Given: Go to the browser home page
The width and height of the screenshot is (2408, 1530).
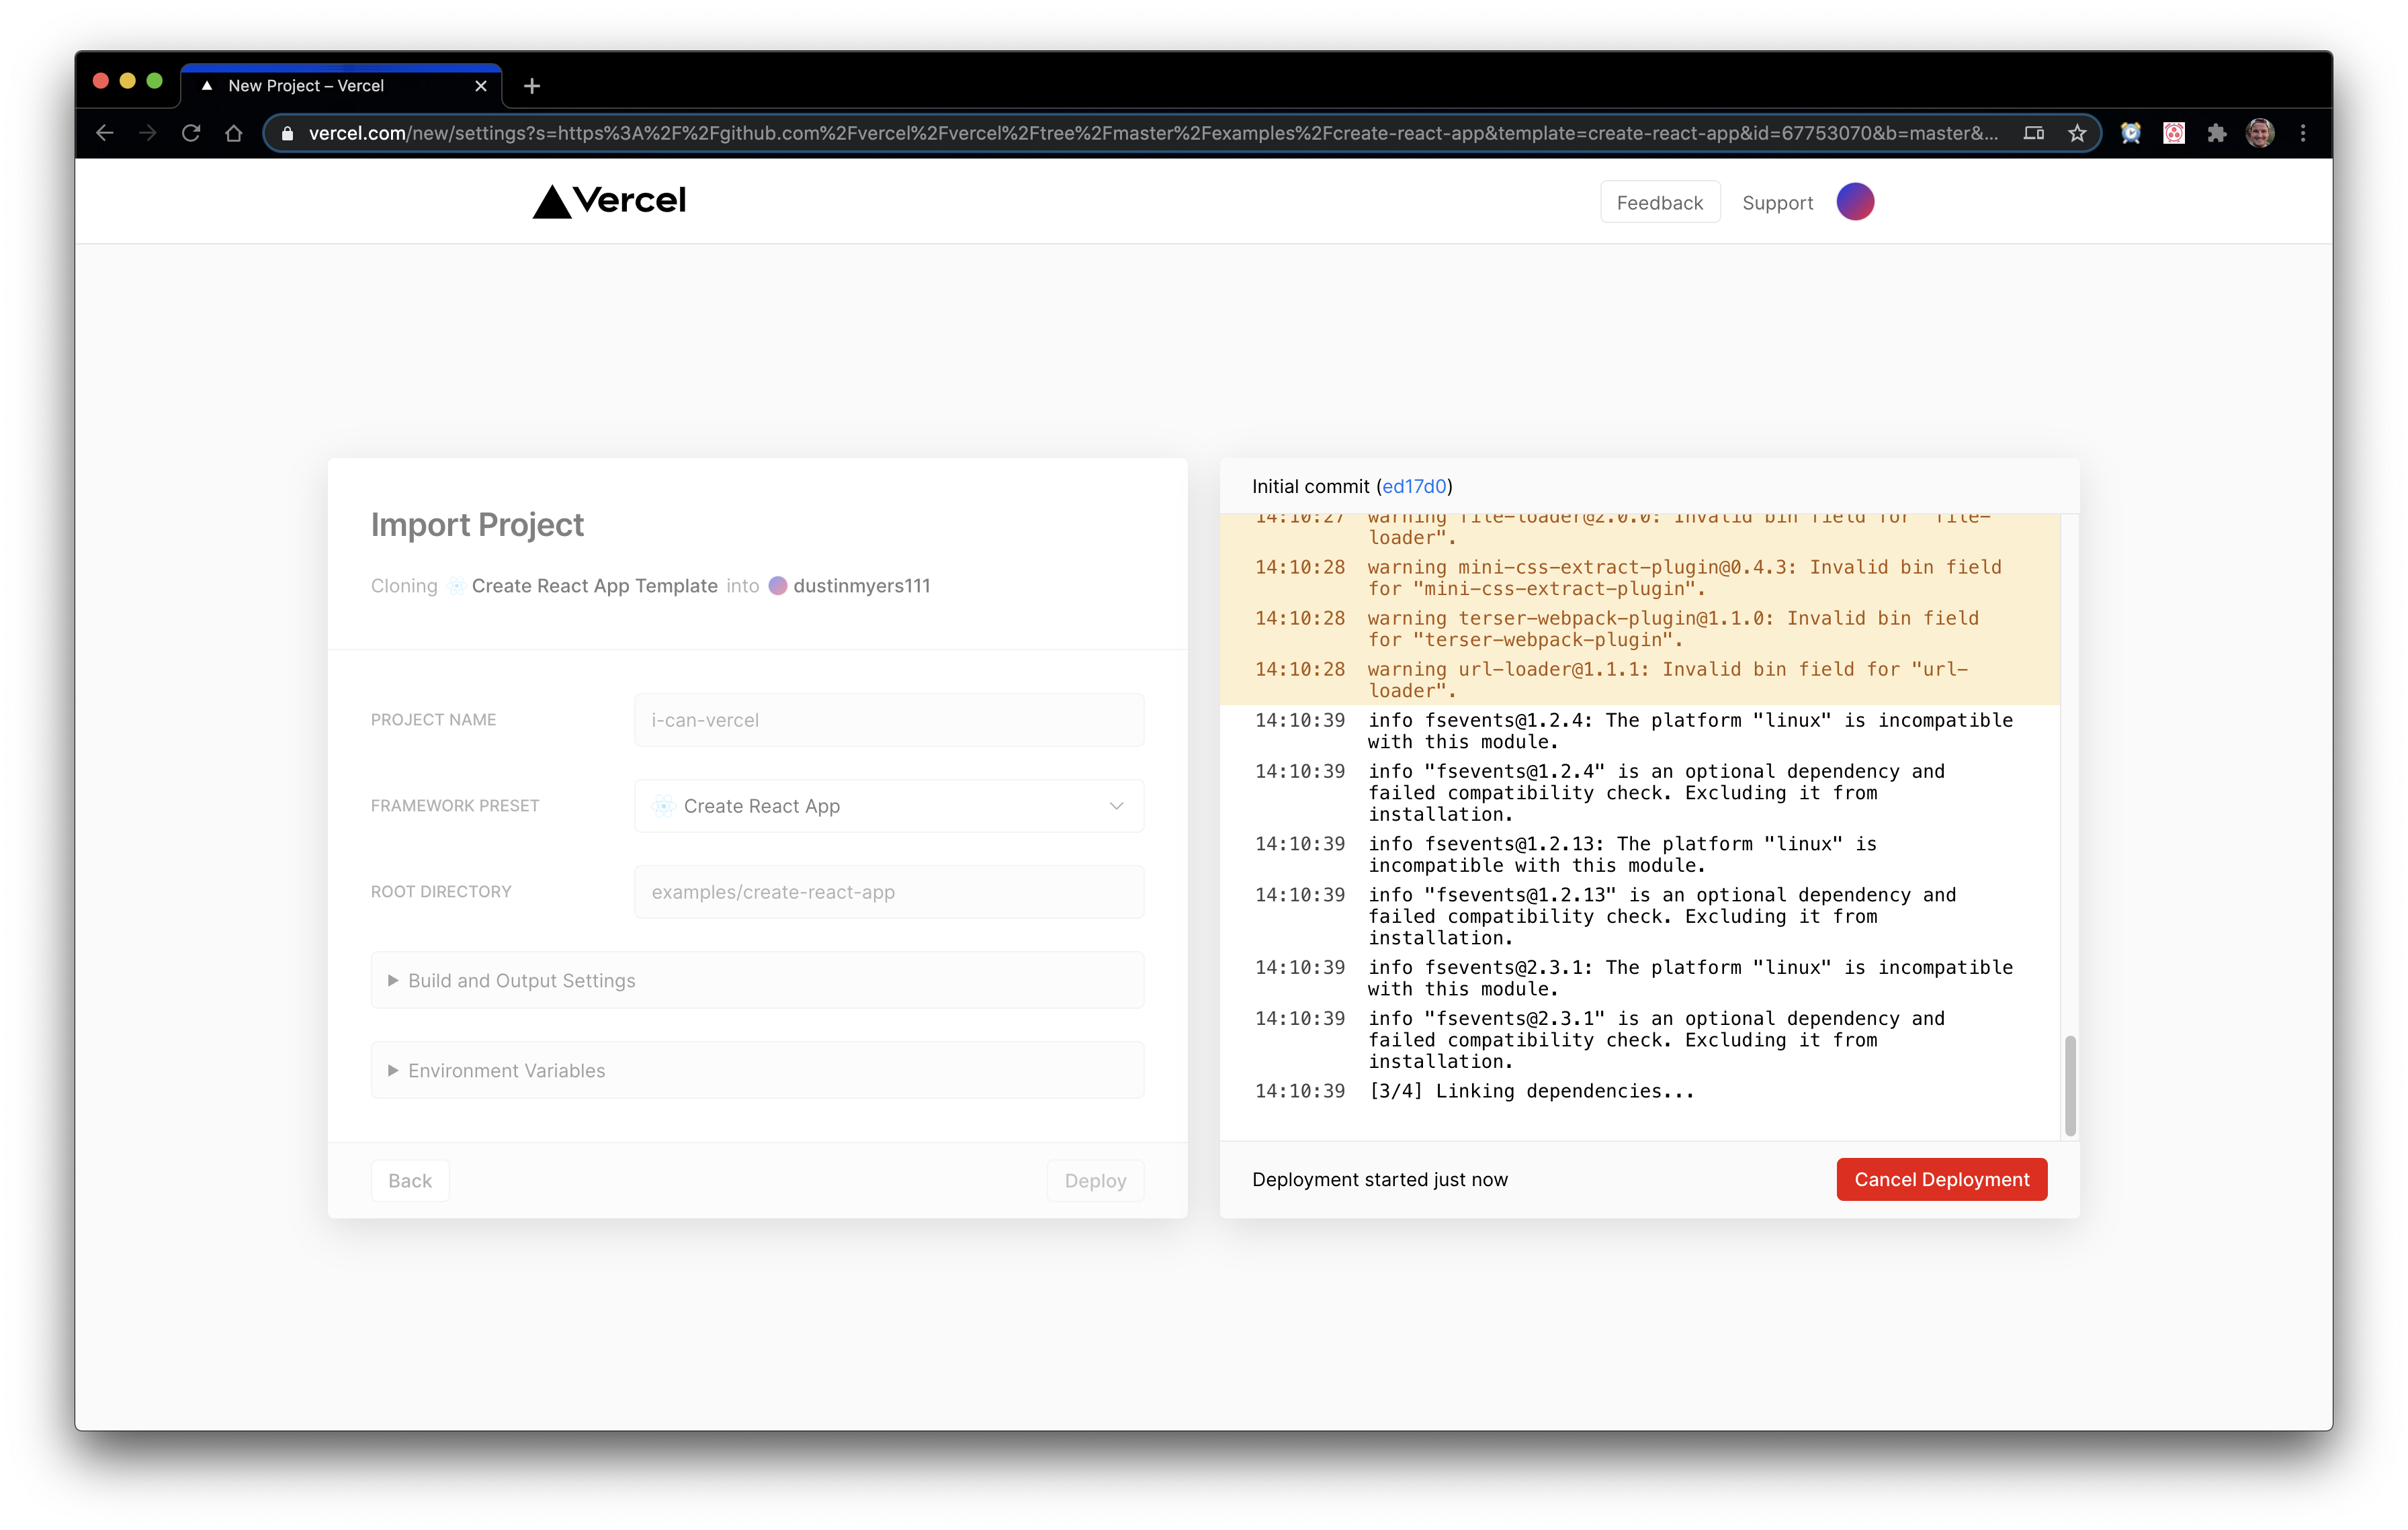Looking at the screenshot, I should [x=234, y=133].
